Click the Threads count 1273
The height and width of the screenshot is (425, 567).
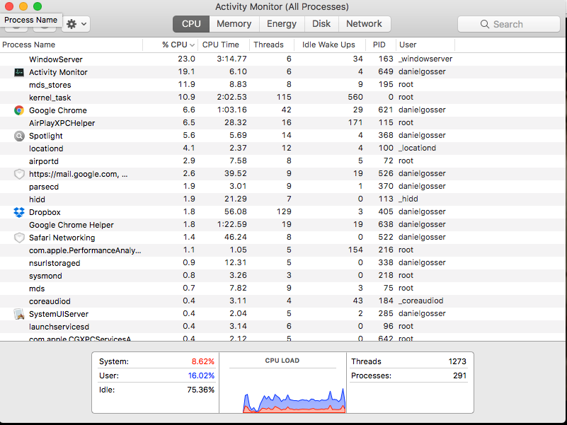[457, 361]
